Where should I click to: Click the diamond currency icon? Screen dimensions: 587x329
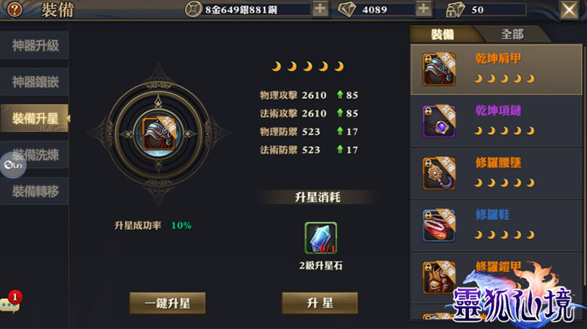click(346, 10)
